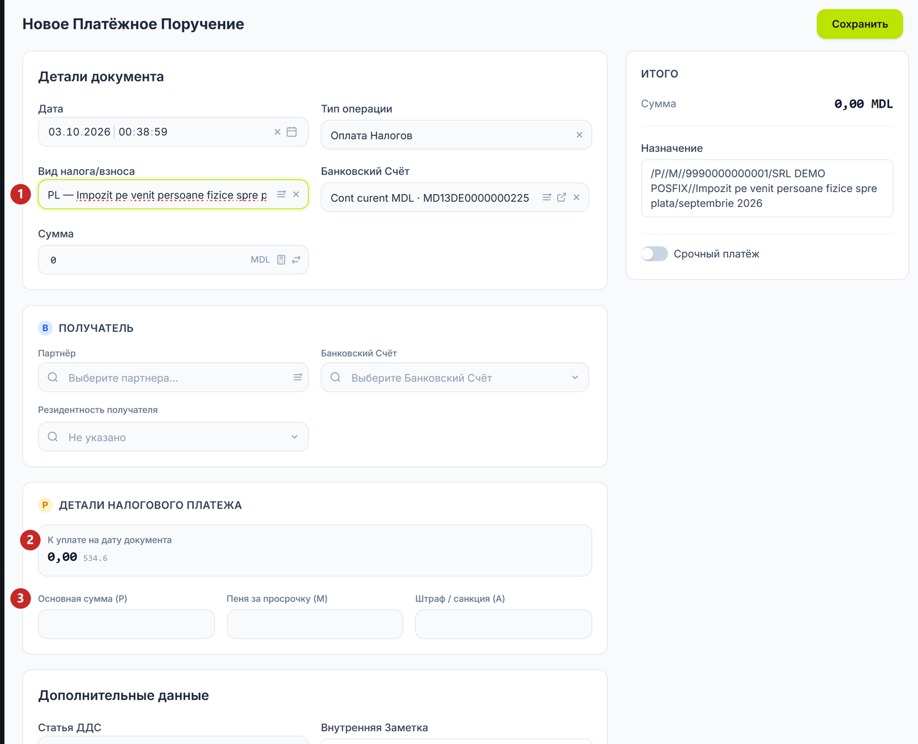This screenshot has width=918, height=744.
Task: Click into the Дата field
Action: pos(173,132)
